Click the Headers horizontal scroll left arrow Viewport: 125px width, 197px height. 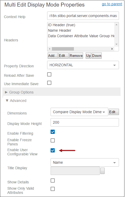click(x=50, y=49)
